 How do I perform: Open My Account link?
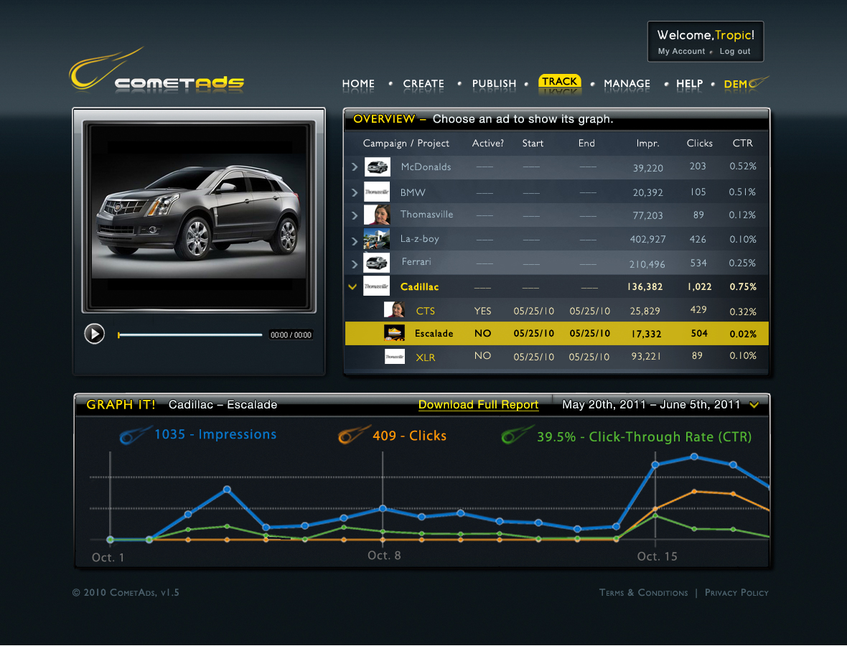pyautogui.click(x=682, y=51)
